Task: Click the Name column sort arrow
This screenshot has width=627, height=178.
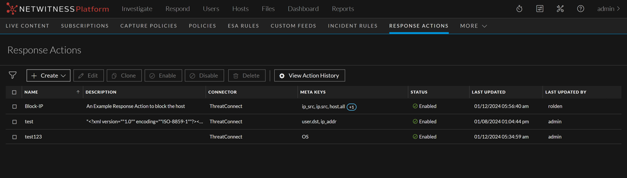Action: [78, 92]
